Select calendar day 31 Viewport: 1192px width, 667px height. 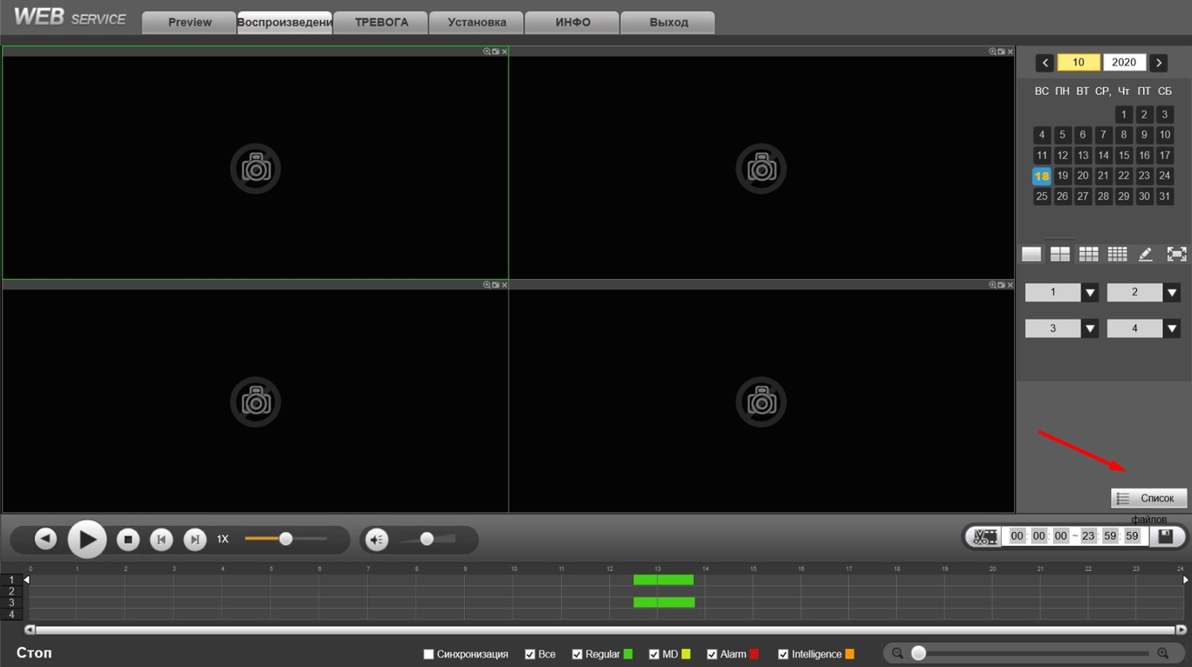coord(1165,196)
